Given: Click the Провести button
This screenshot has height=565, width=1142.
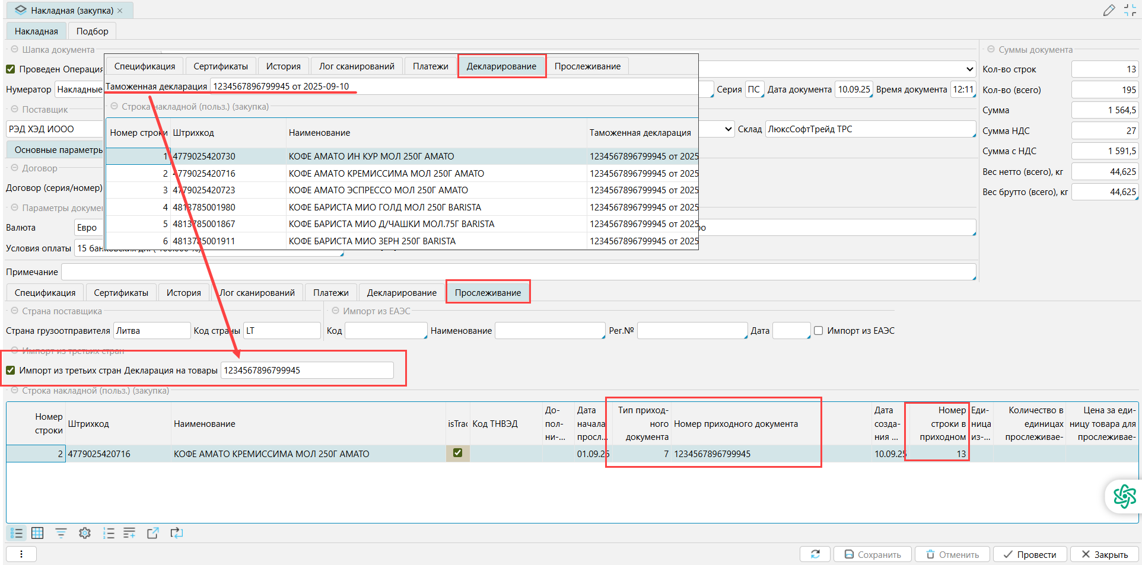Looking at the screenshot, I should click(x=1029, y=554).
